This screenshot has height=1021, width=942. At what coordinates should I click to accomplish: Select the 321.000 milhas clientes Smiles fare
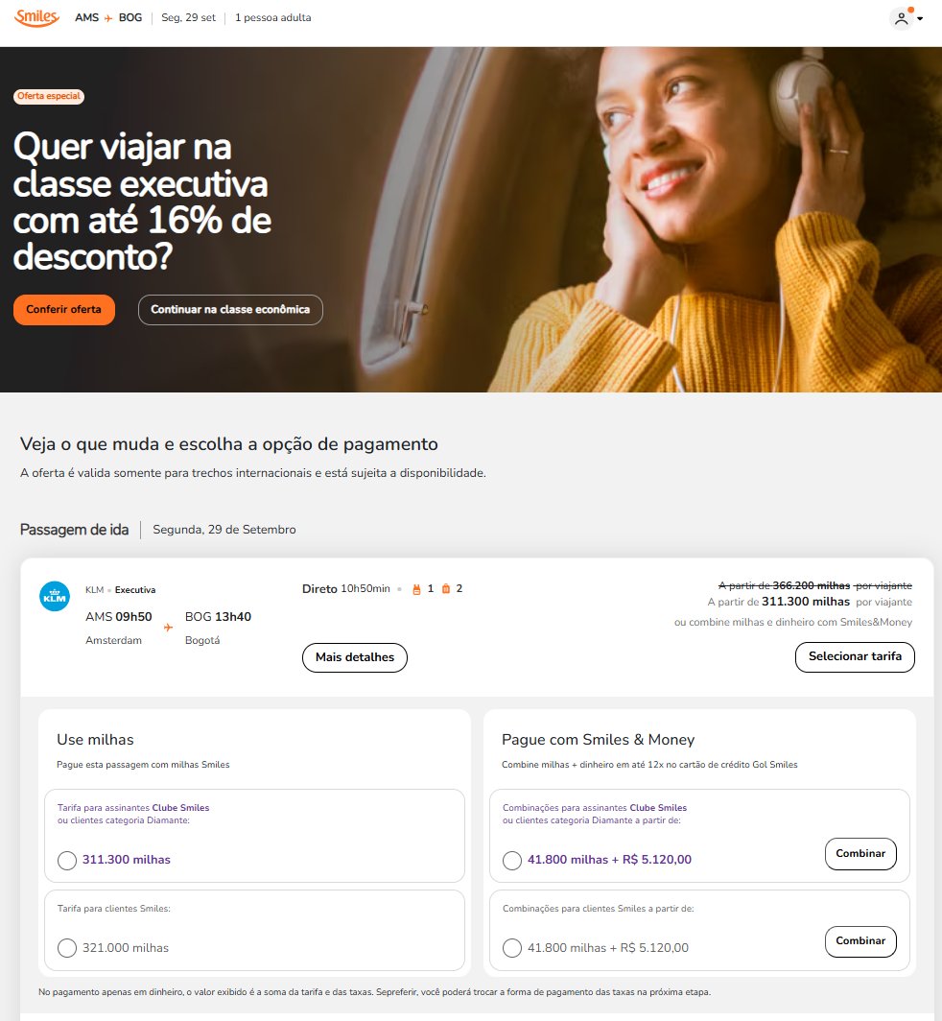(67, 948)
